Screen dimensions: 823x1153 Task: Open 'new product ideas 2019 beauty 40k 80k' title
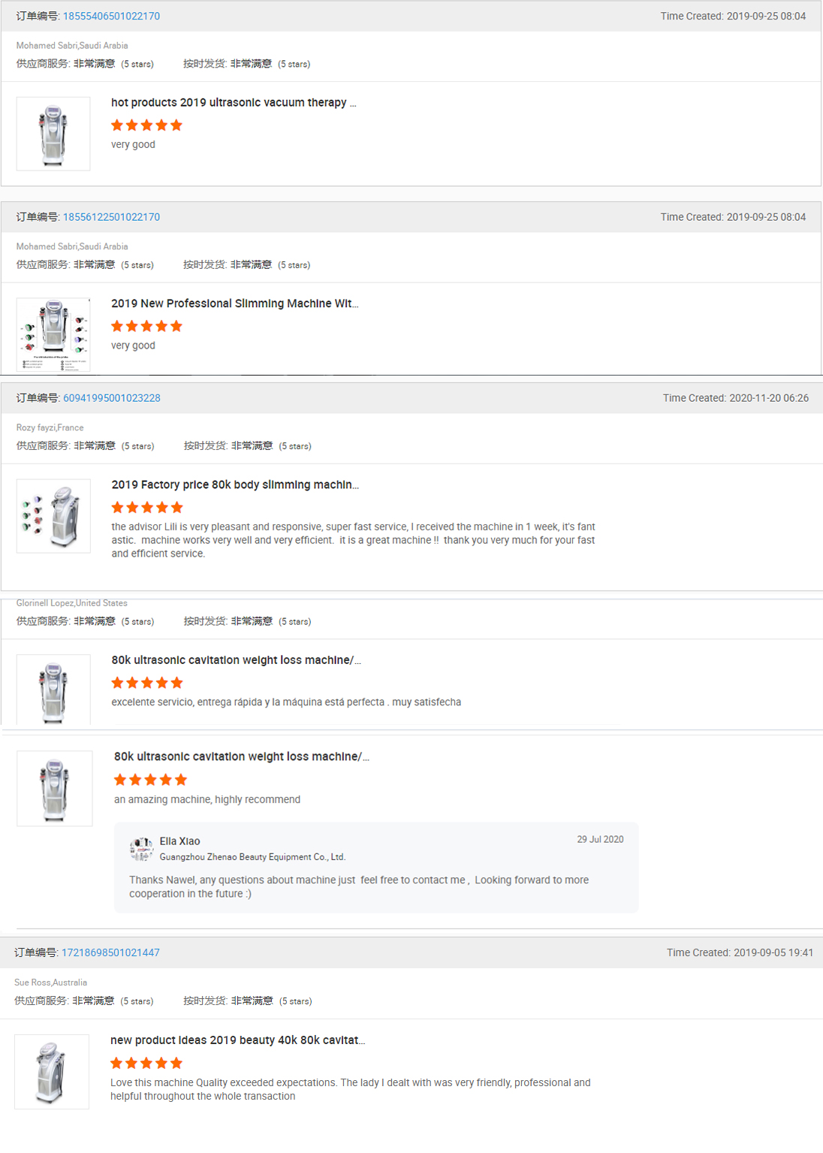(x=237, y=1040)
